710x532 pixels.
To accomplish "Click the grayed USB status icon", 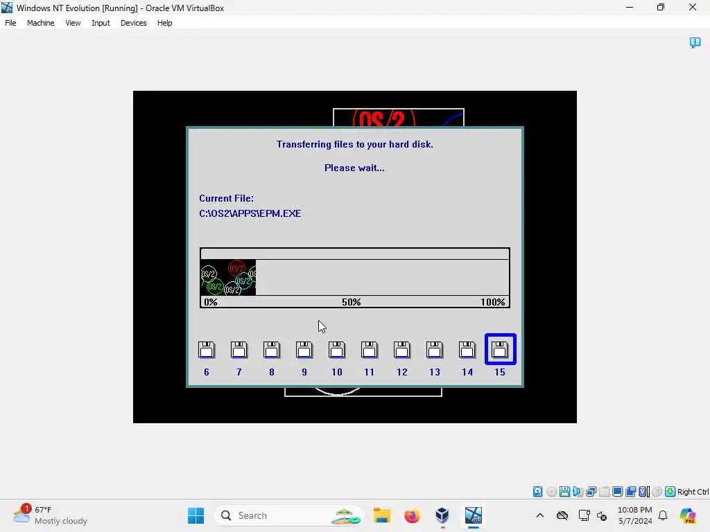I will (604, 491).
